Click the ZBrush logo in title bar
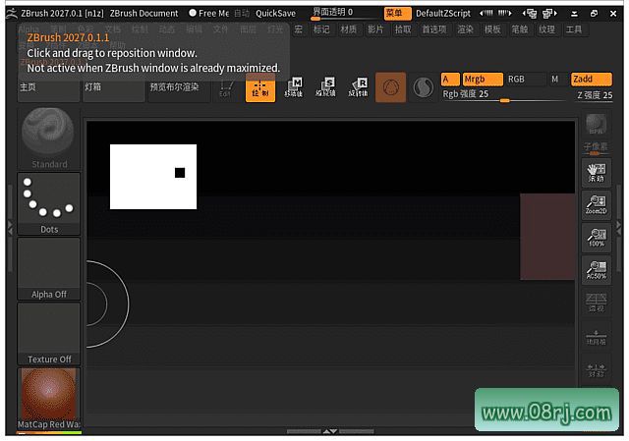Viewport: 629px width, 441px height. point(12,13)
